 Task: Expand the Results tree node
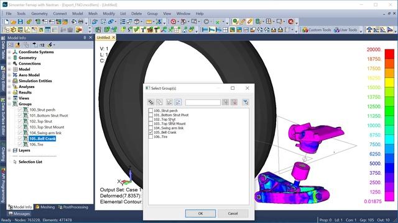coord(9,92)
